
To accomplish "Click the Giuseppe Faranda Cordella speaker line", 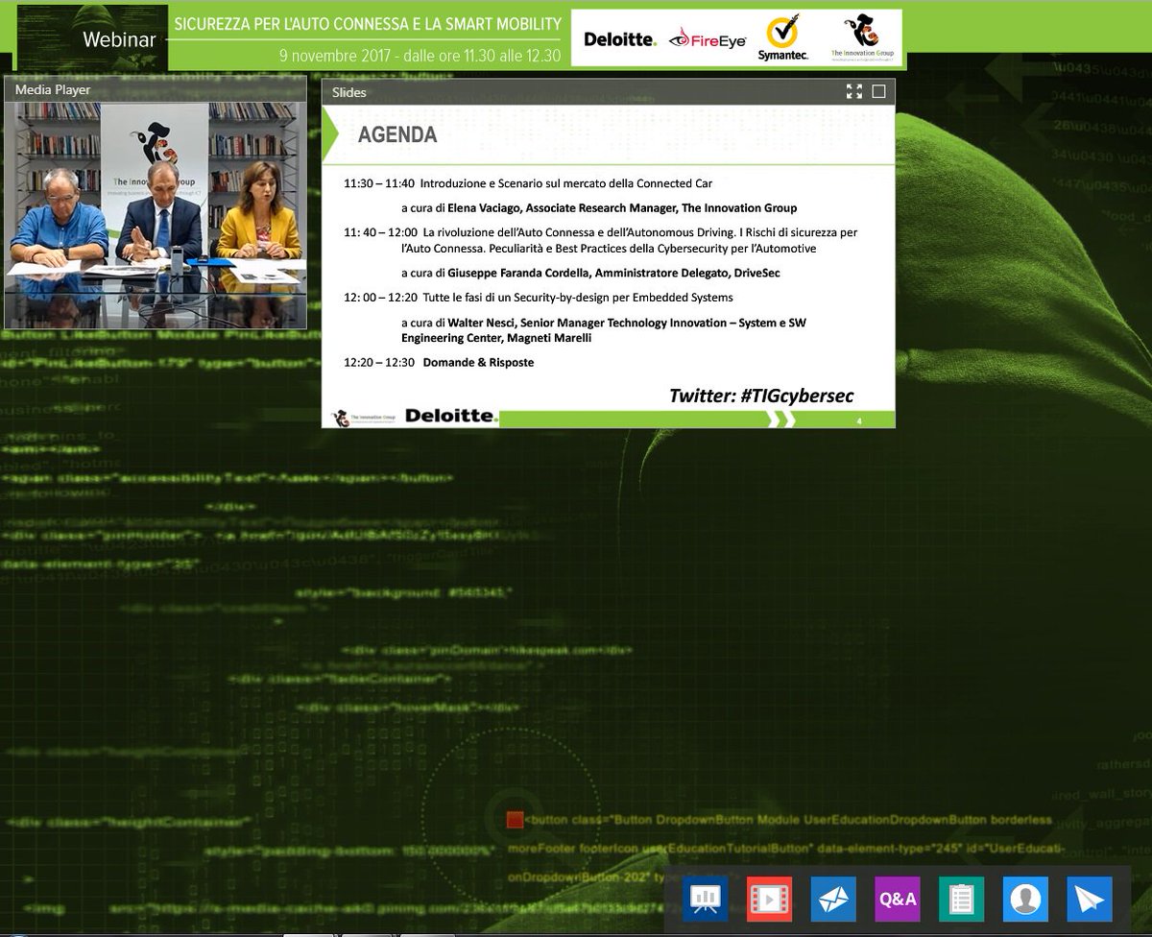I will tap(590, 273).
